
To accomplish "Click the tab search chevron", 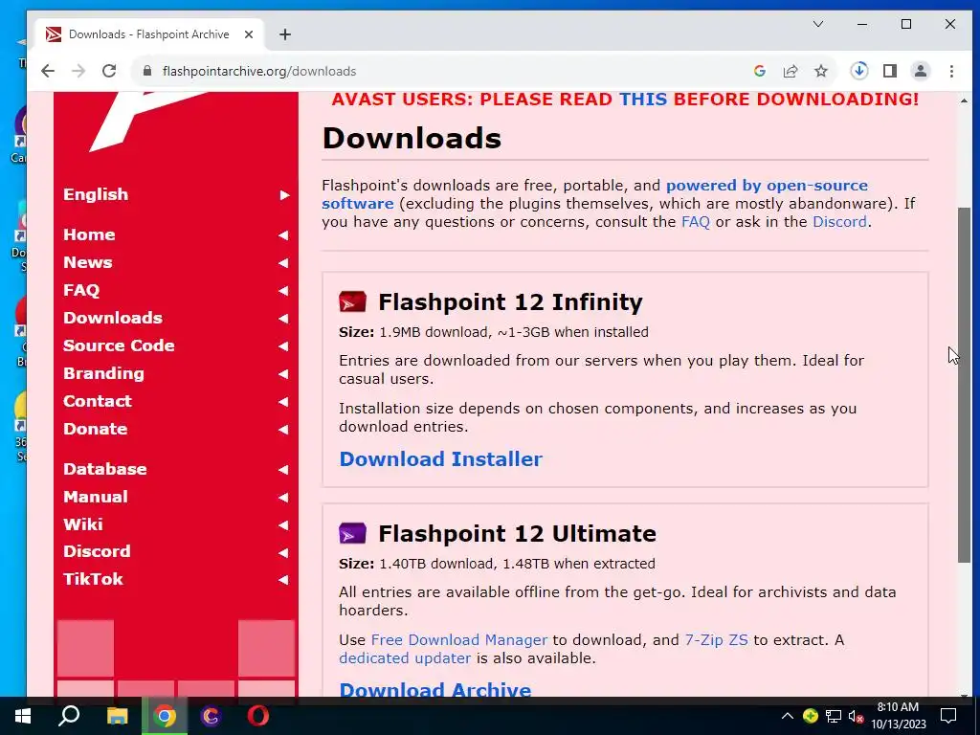I will click(818, 24).
